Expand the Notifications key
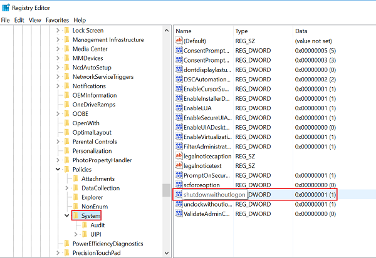This screenshot has width=376, height=258. (58, 86)
